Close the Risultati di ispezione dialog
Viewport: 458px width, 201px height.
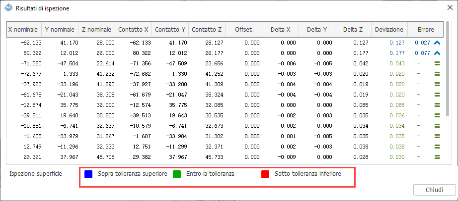click(450, 8)
